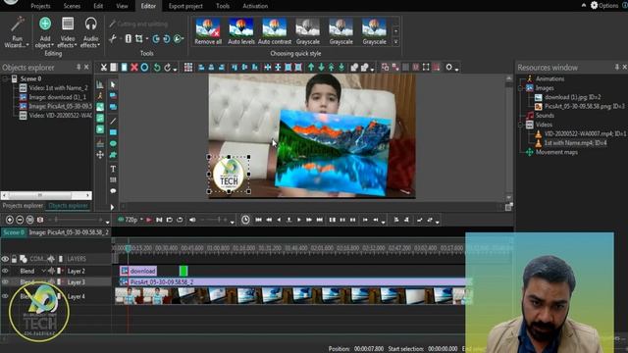Zoom in the timeline with the plus icon
Screen dimensions: 628x353
tap(10, 220)
